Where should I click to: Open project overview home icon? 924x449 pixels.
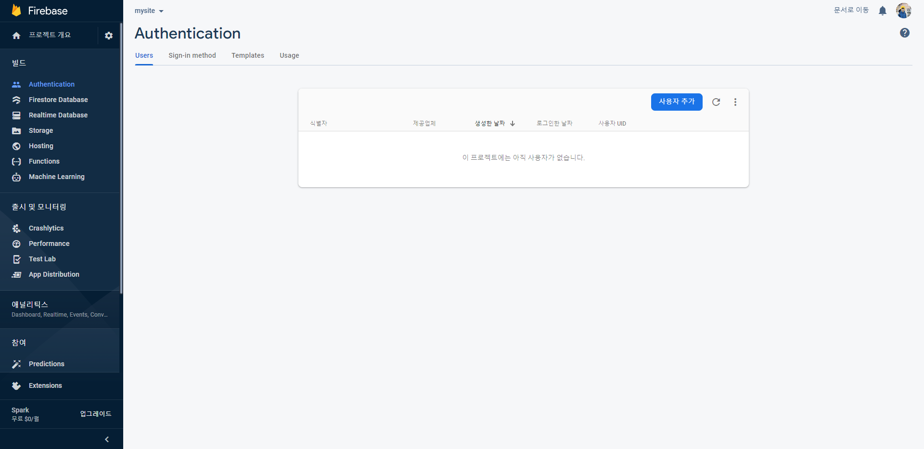[16, 36]
